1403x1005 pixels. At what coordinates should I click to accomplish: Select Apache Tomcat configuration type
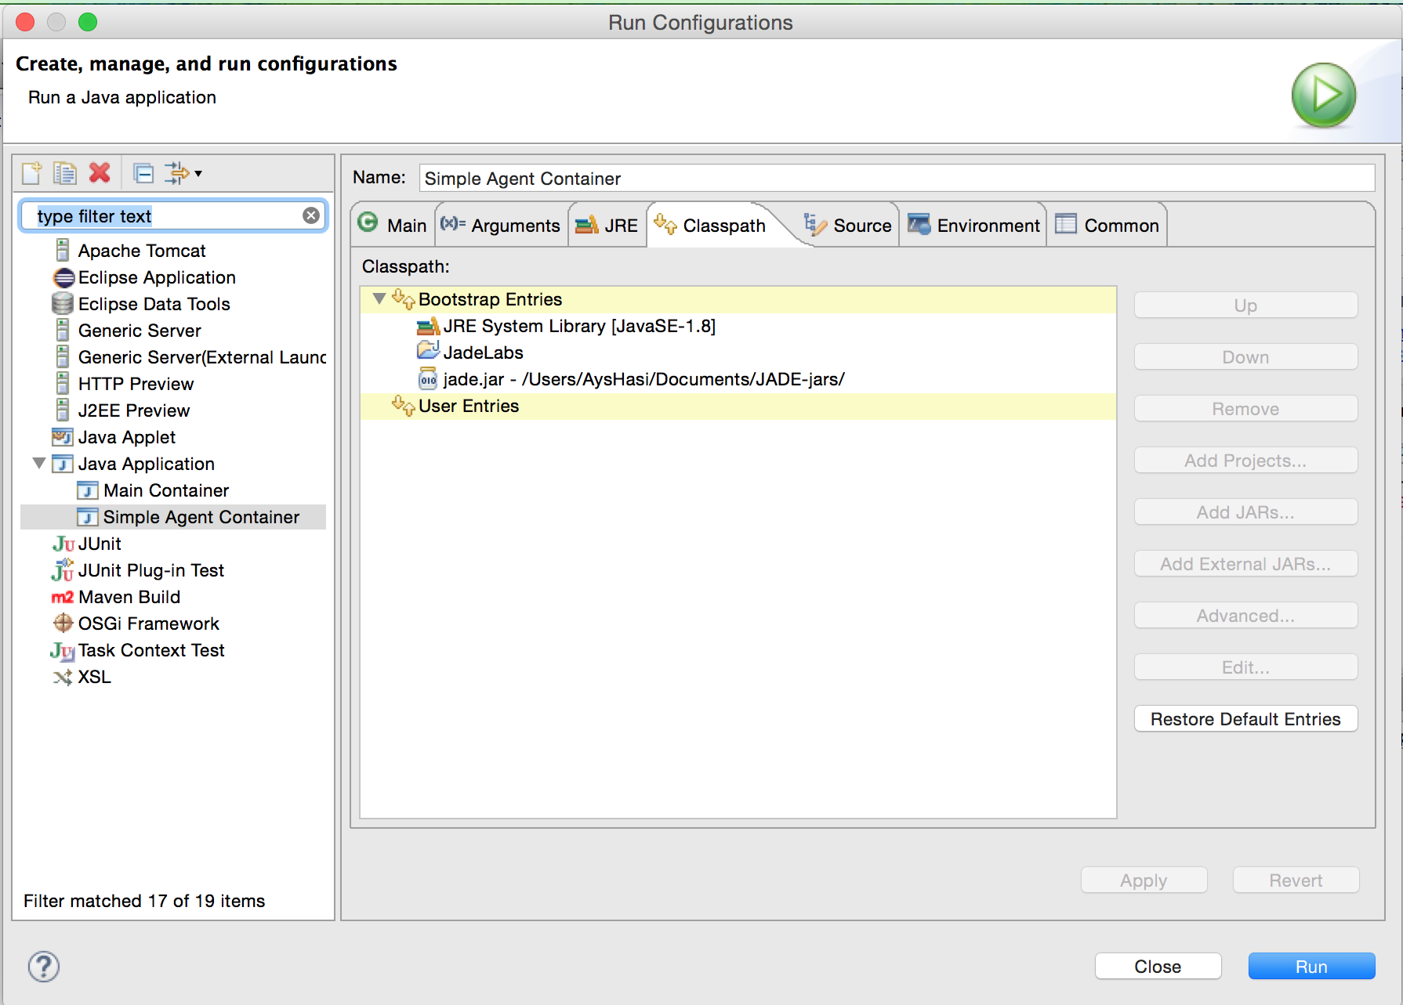pos(142,251)
